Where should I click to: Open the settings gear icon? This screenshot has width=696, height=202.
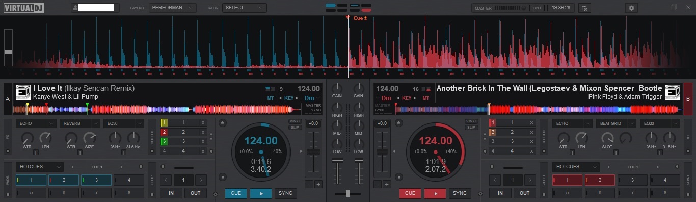pos(632,8)
